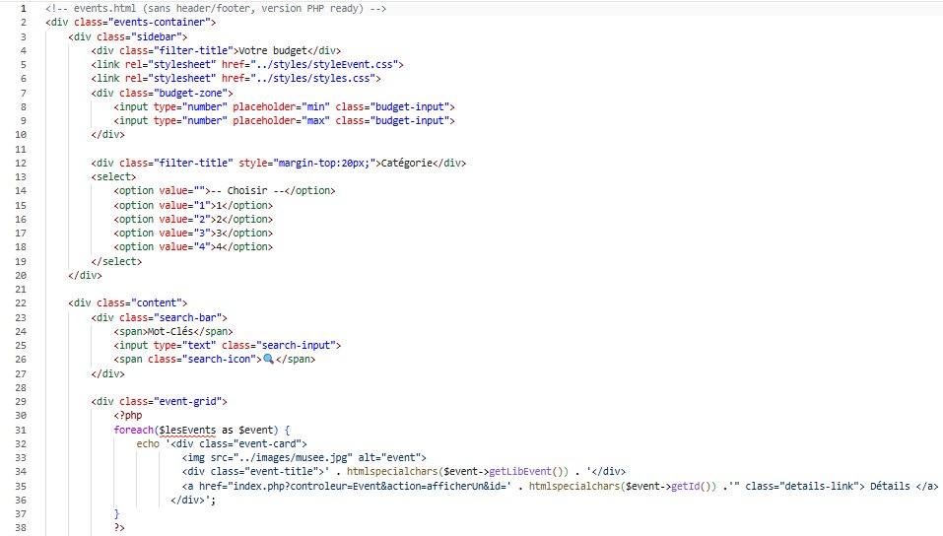Click the 'index.php?controleur=Event' href text
943x536 pixels.
tap(307, 486)
